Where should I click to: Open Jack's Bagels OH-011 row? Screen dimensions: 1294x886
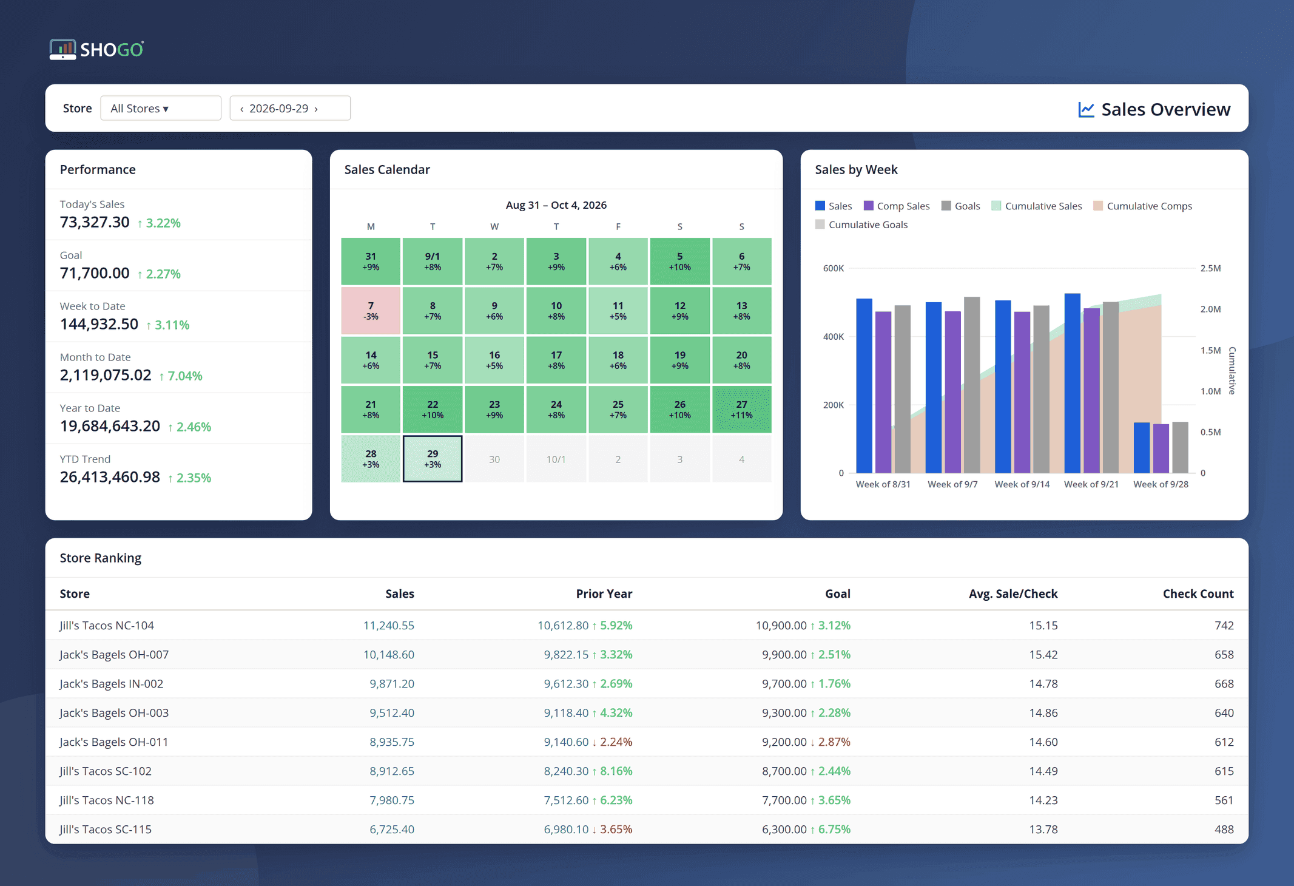647,742
